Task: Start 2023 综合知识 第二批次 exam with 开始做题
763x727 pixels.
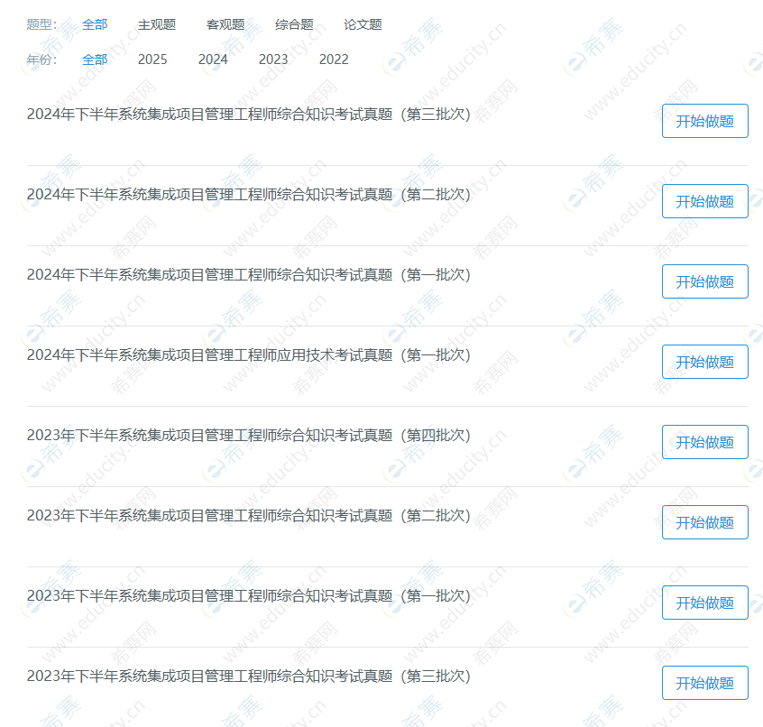Action: 704,522
